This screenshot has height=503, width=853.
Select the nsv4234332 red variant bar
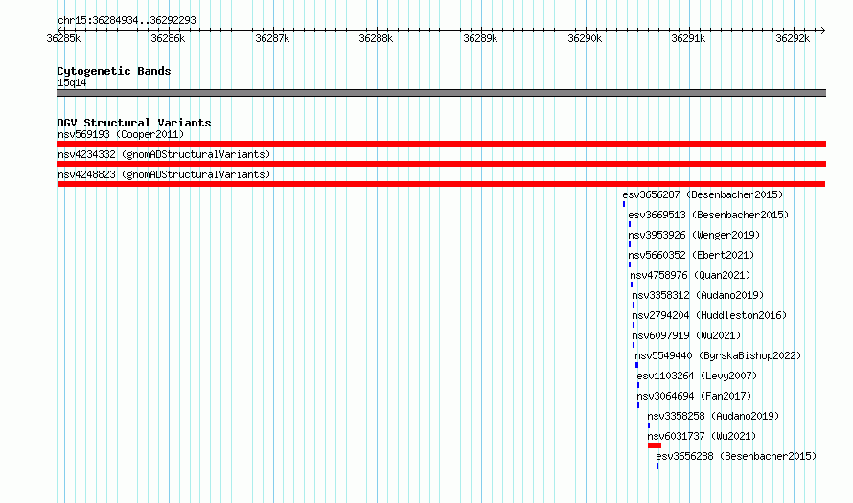441,164
